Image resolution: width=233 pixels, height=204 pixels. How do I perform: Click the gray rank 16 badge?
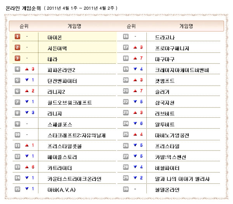click(x=125, y=37)
